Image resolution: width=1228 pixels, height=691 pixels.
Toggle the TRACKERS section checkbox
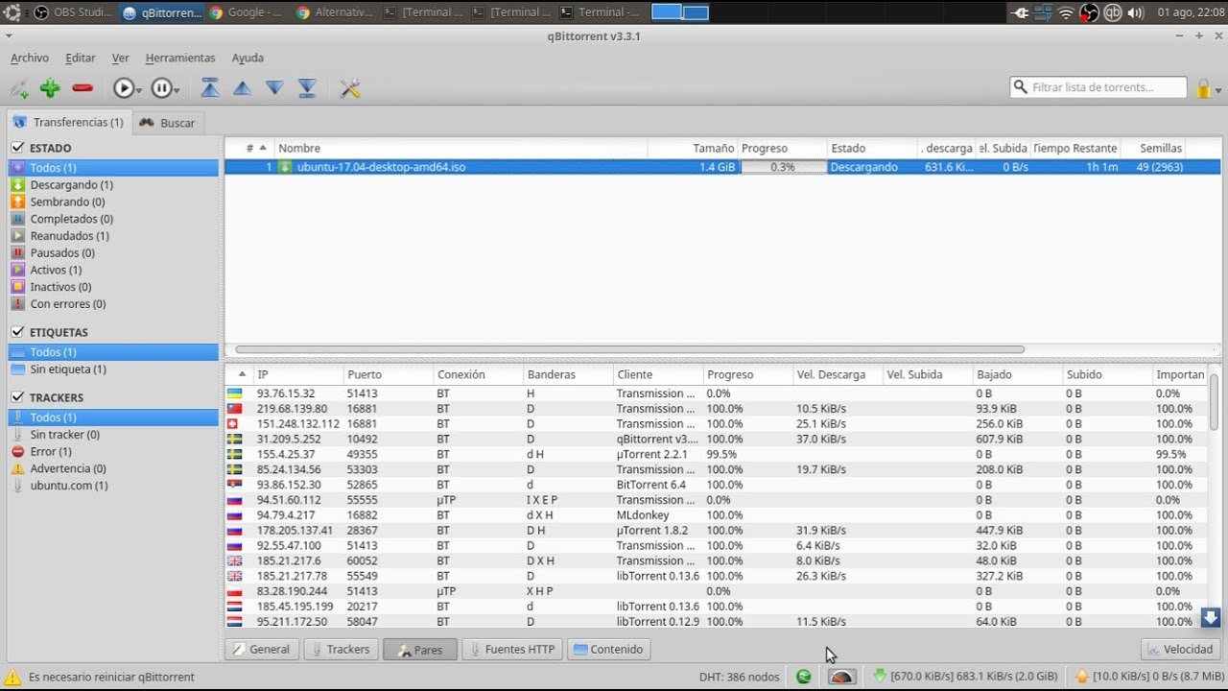(17, 397)
